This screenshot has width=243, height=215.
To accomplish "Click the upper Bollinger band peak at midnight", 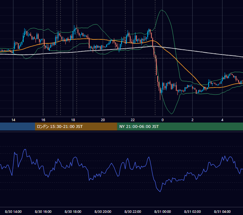I will click(162, 10).
